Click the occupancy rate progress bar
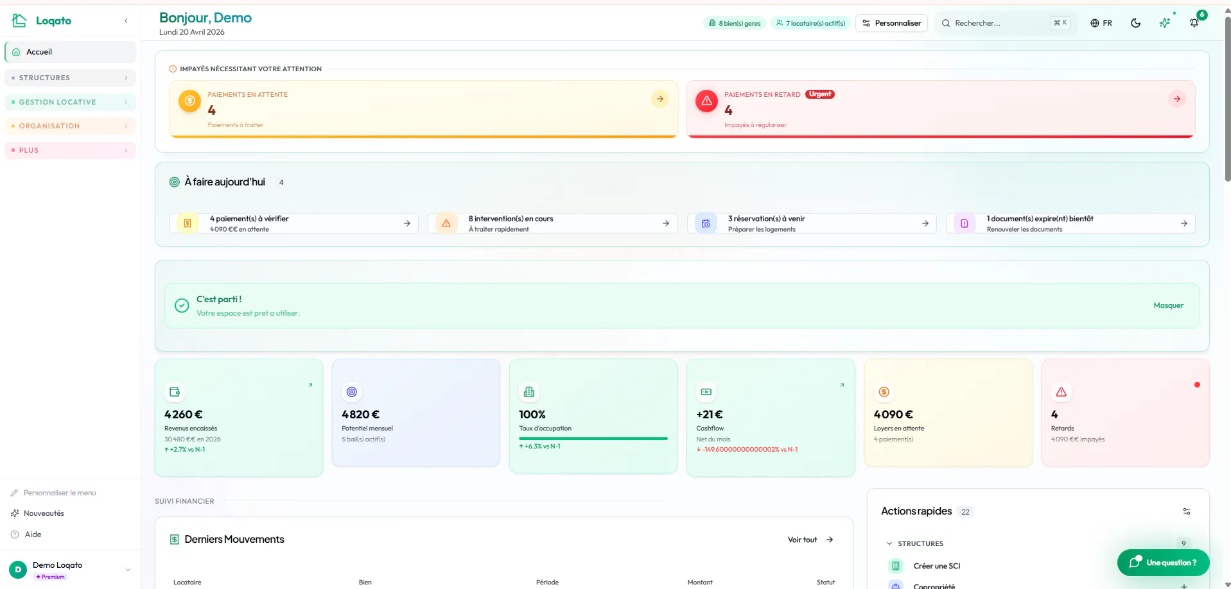Viewport: 1231px width, 589px height. point(593,438)
